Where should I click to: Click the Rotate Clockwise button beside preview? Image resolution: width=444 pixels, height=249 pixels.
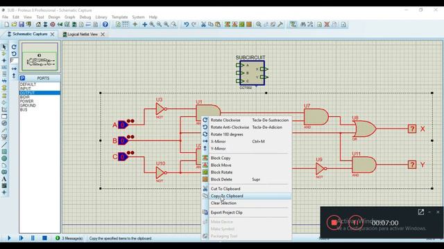14,47
